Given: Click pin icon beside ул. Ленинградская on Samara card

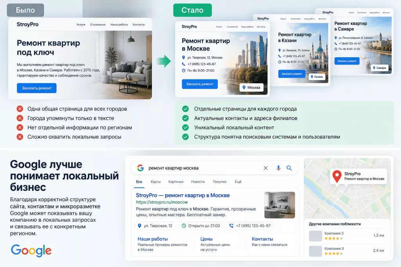Looking at the screenshot, I should coord(336,38).
